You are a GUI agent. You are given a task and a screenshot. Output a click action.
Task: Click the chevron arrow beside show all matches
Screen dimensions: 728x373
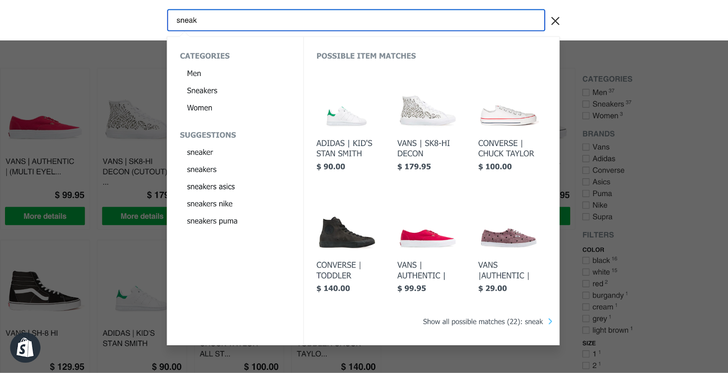550,322
